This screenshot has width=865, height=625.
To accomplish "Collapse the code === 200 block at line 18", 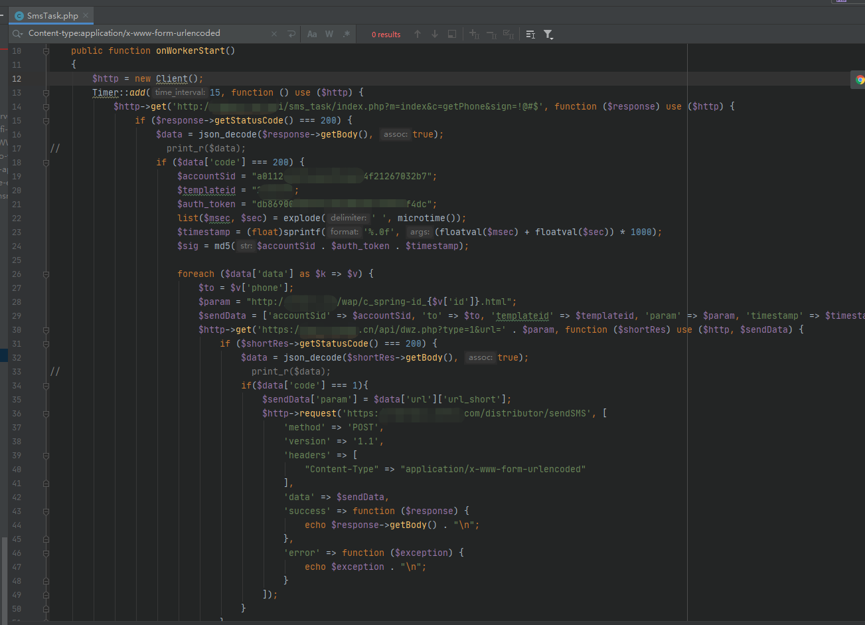I will coord(46,162).
